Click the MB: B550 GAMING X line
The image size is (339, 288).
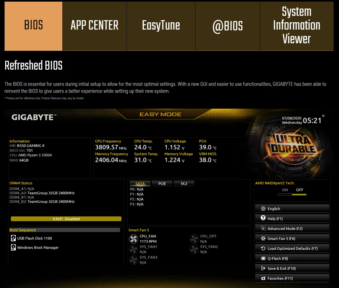[x=27, y=146]
